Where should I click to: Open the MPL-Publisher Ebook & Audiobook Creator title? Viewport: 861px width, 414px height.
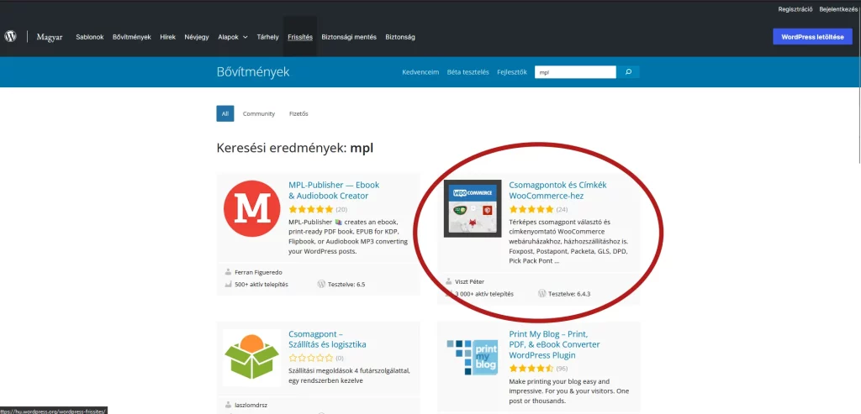[334, 190]
